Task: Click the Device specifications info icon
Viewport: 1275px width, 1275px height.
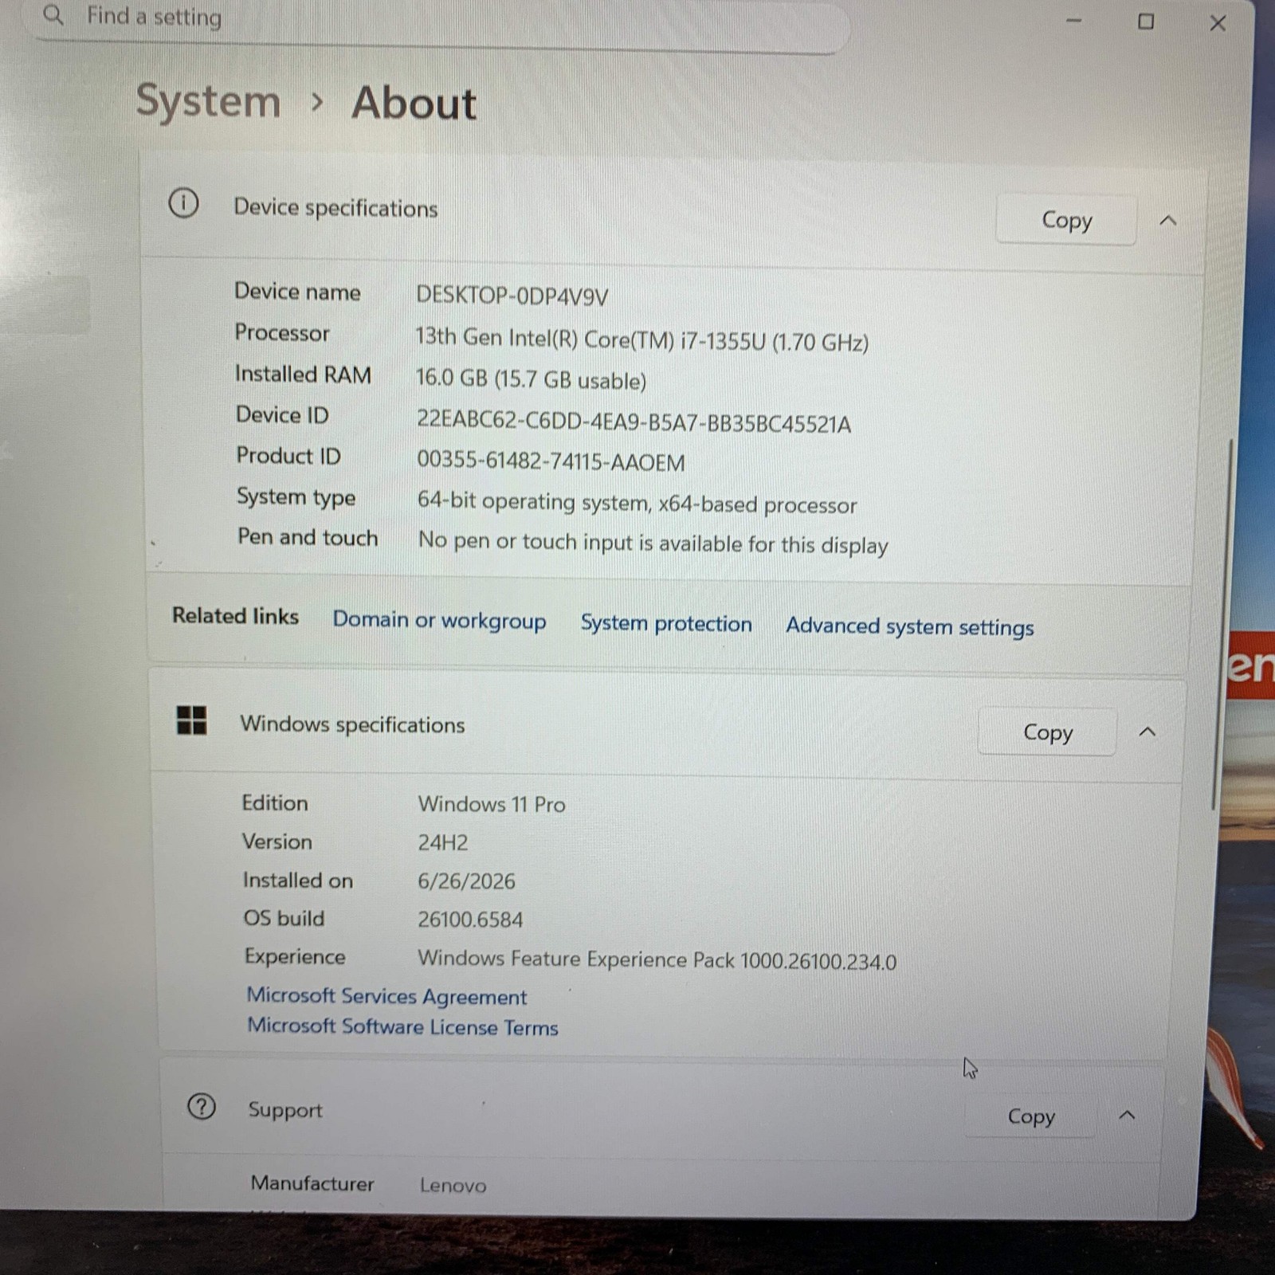Action: [183, 203]
